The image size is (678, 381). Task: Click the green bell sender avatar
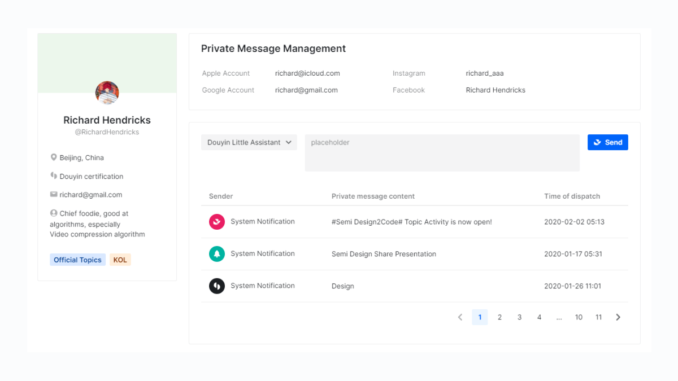tap(217, 254)
